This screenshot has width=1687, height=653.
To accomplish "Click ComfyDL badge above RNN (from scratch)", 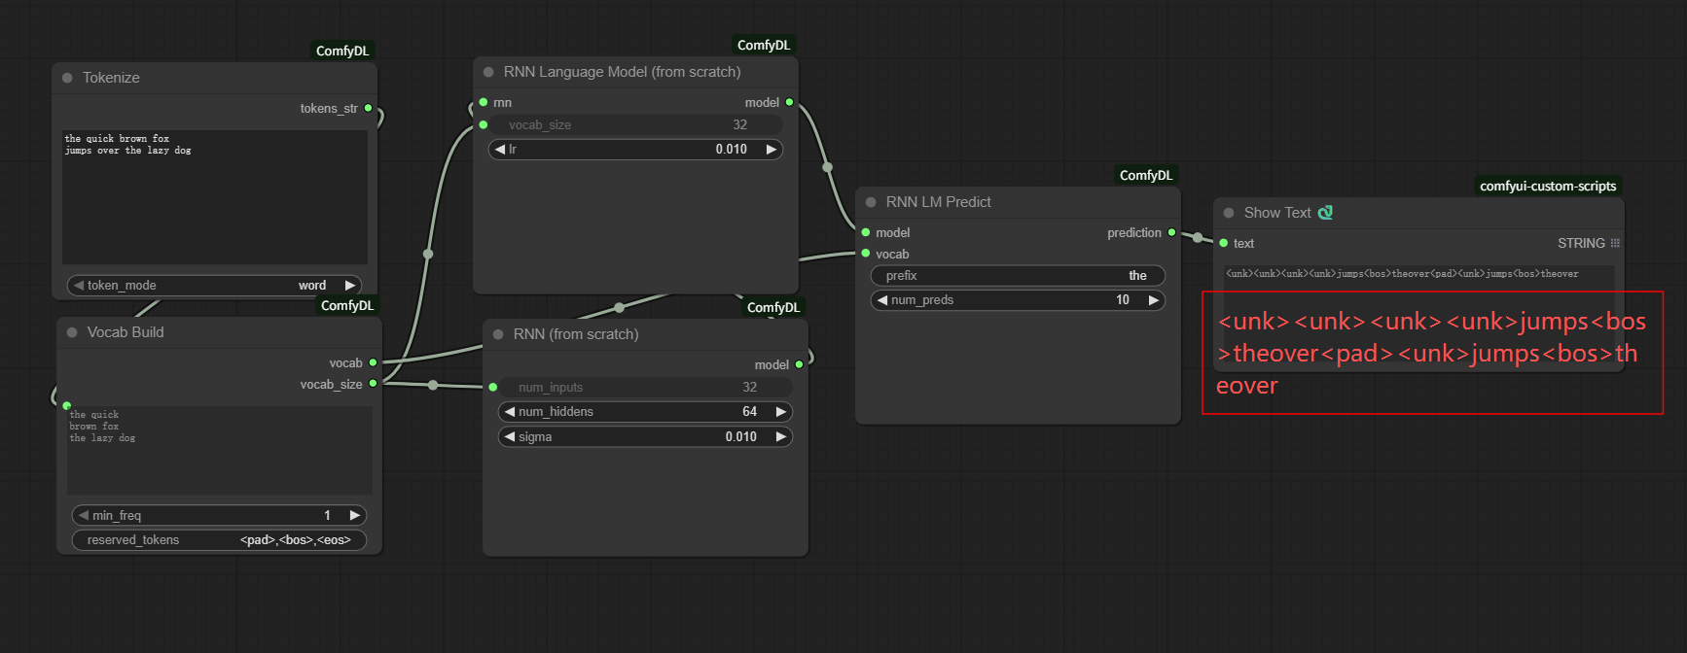I will [x=773, y=307].
